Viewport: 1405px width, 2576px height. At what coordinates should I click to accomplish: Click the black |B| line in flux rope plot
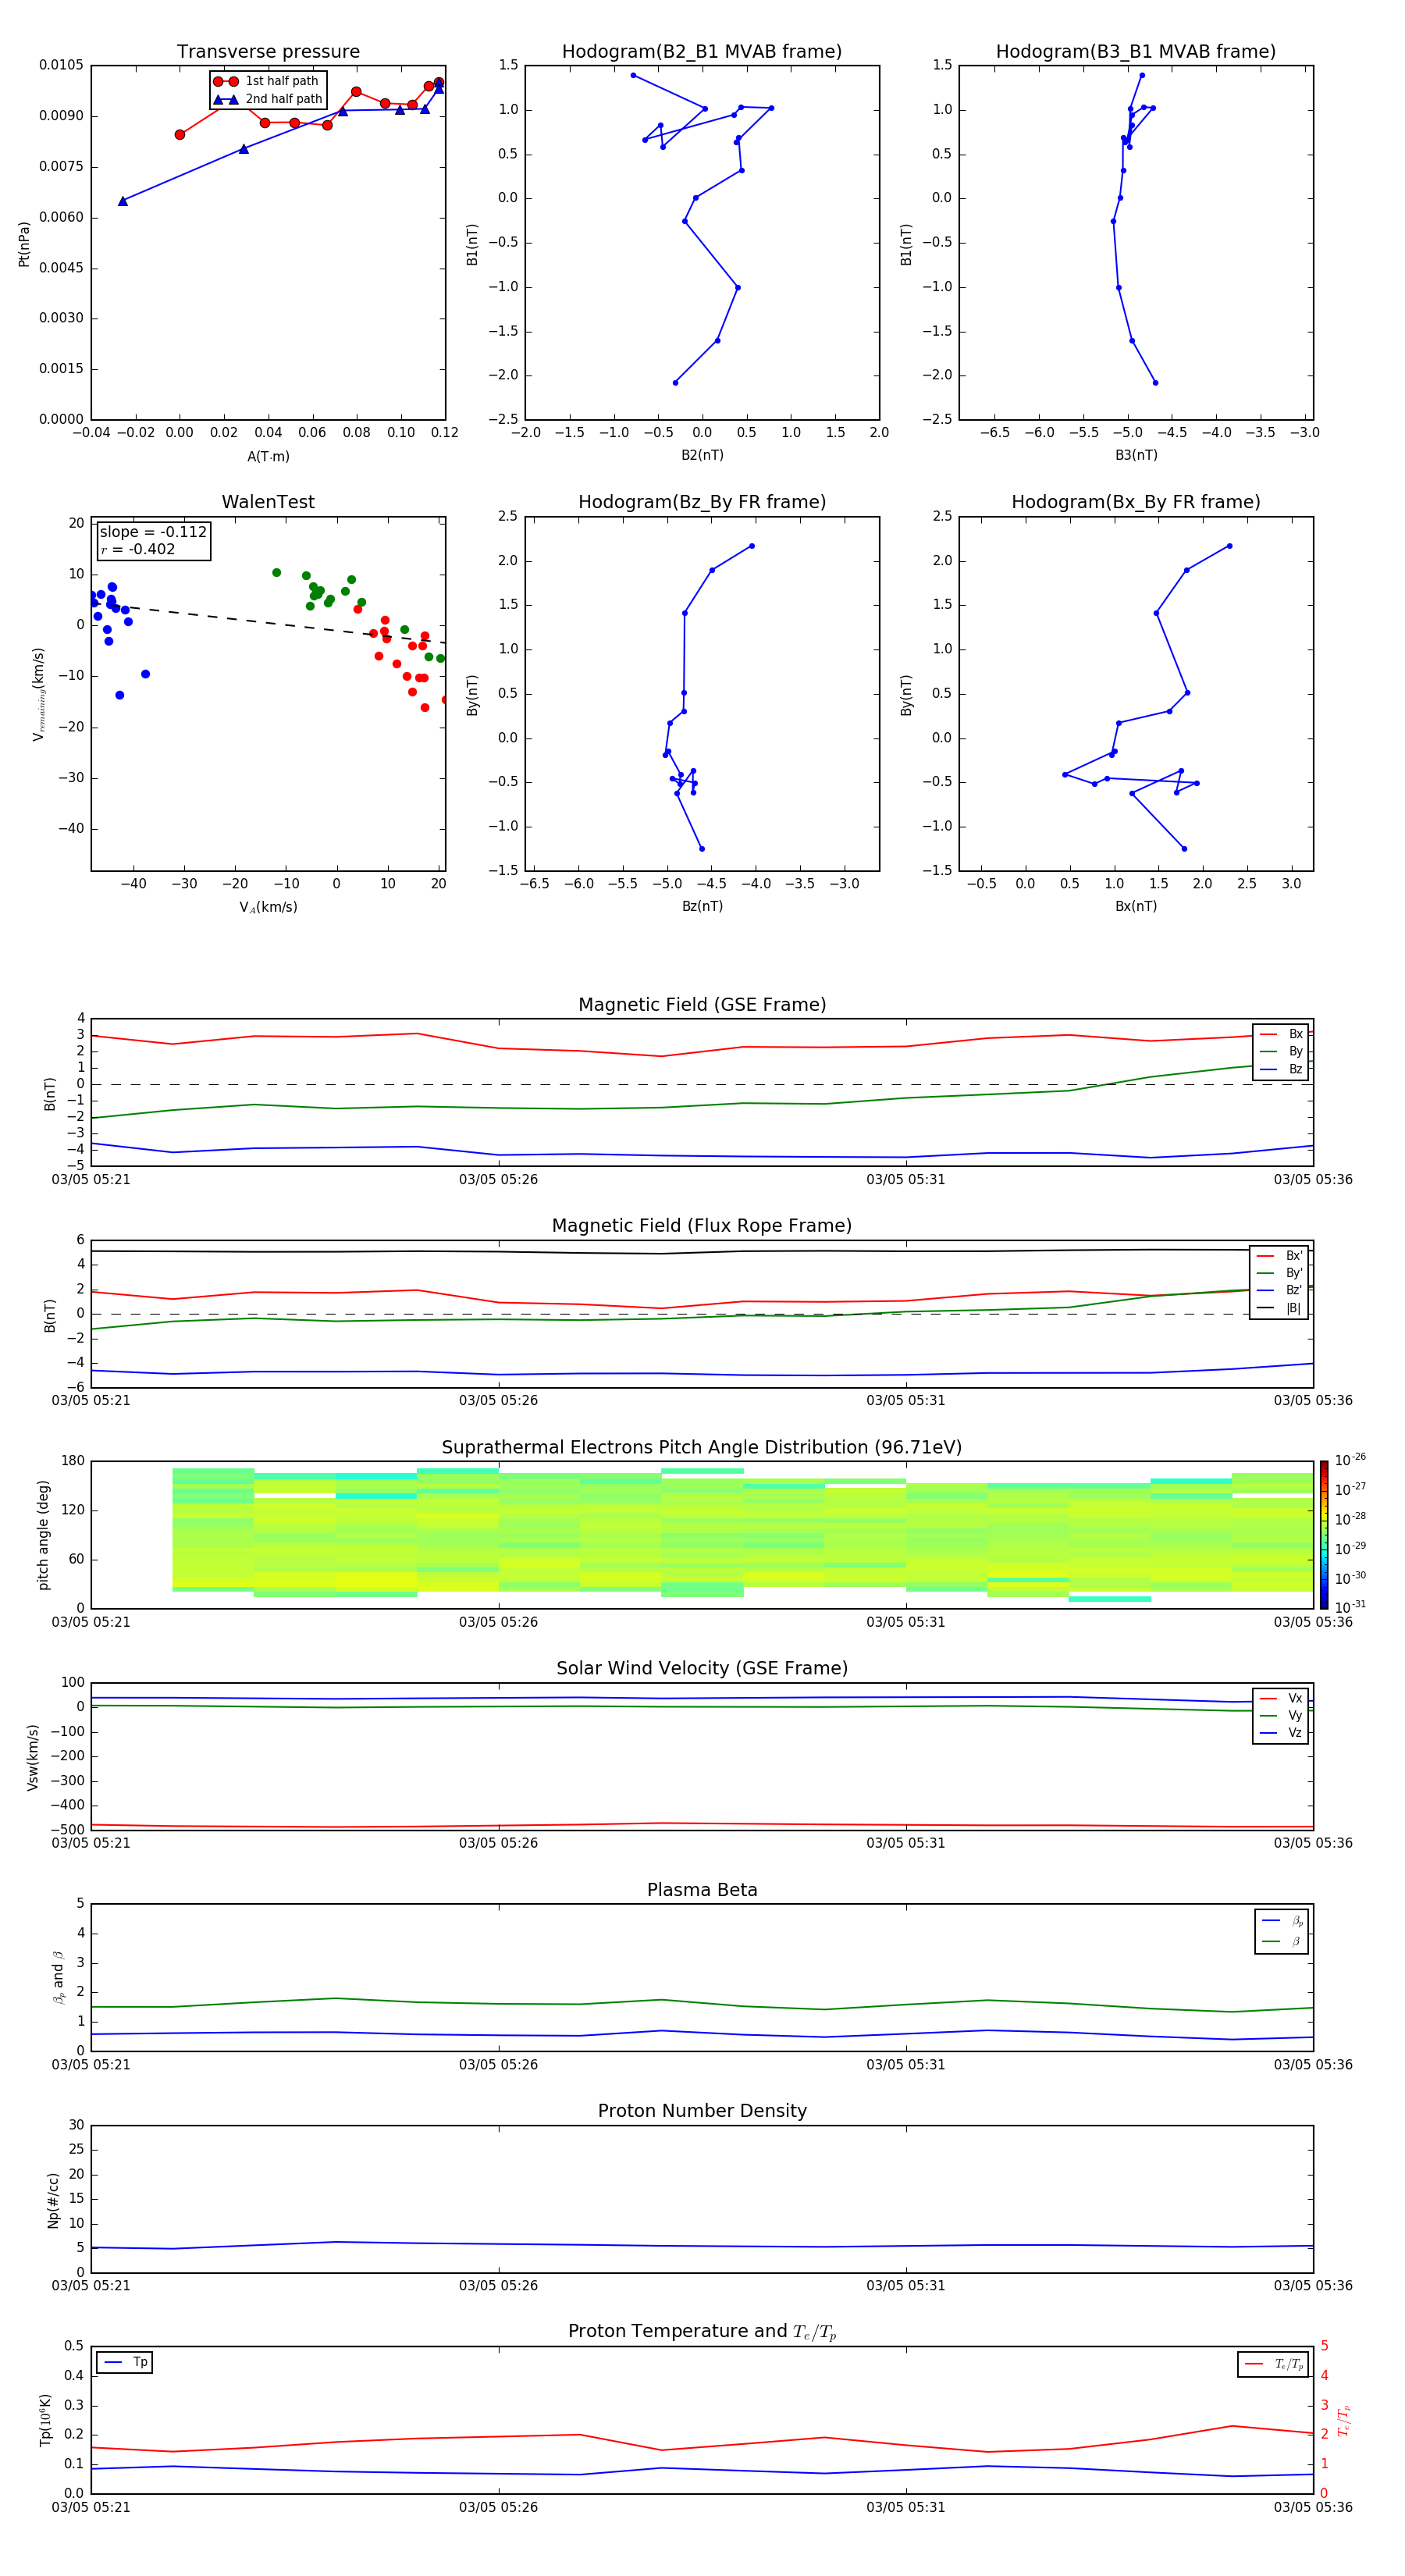[700, 1252]
